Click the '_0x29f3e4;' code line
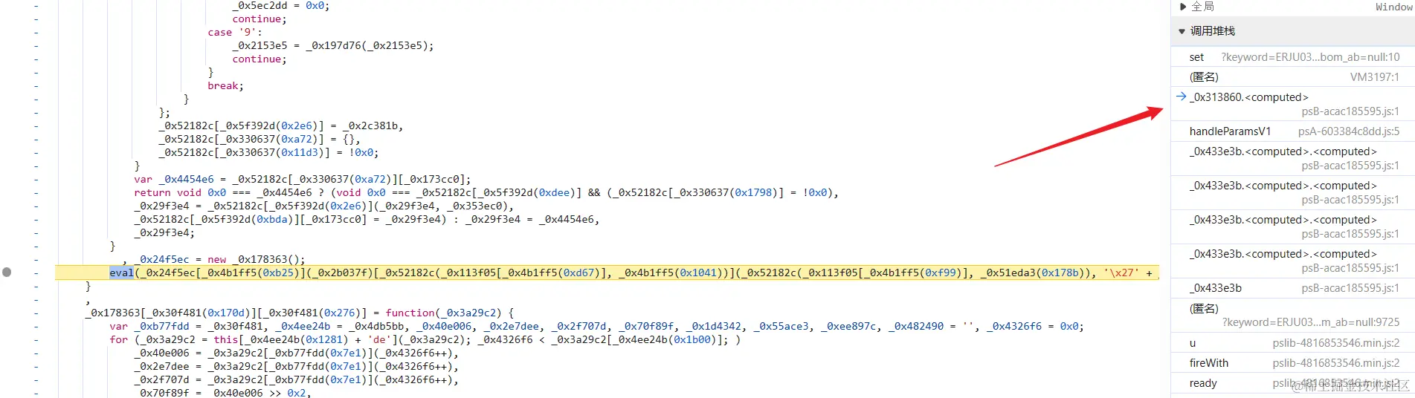This screenshot has width=1415, height=398. click(x=164, y=233)
